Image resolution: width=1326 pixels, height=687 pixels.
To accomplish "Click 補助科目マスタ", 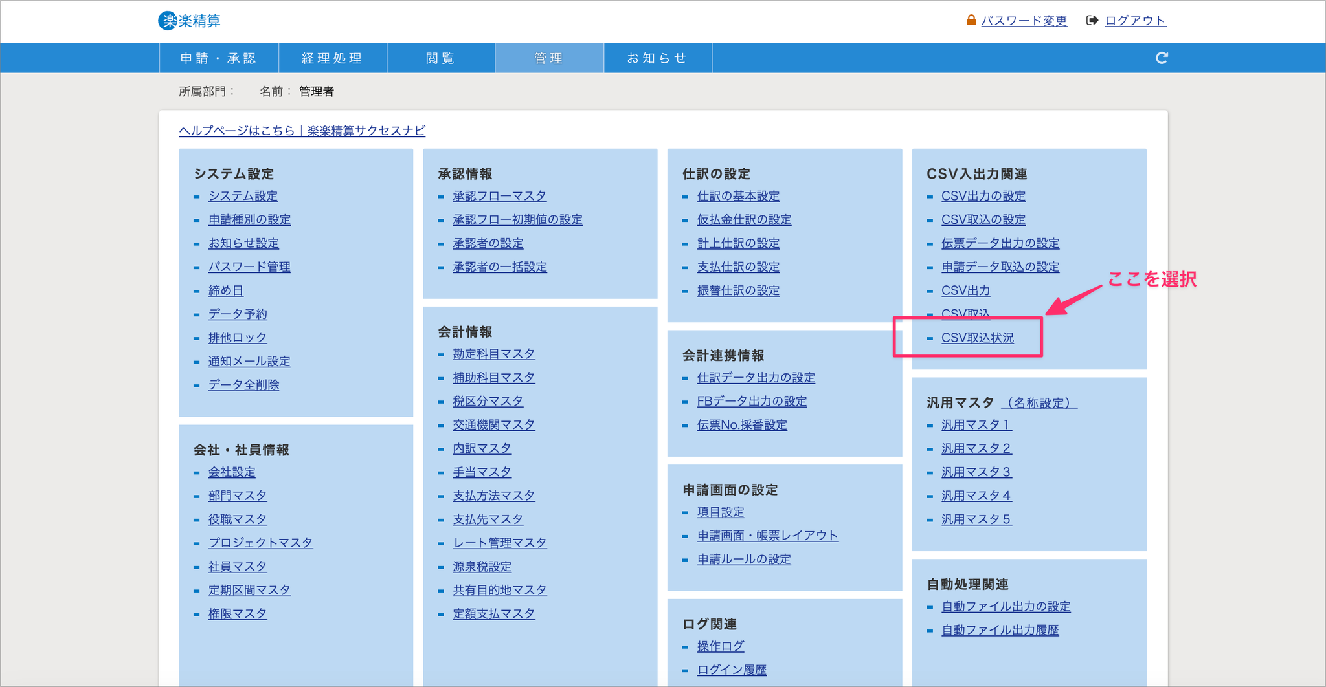I will 493,378.
